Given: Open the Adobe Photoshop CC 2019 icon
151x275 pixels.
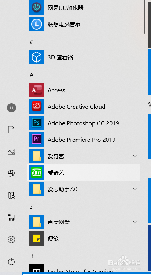Looking at the screenshot, I should click(37, 123).
